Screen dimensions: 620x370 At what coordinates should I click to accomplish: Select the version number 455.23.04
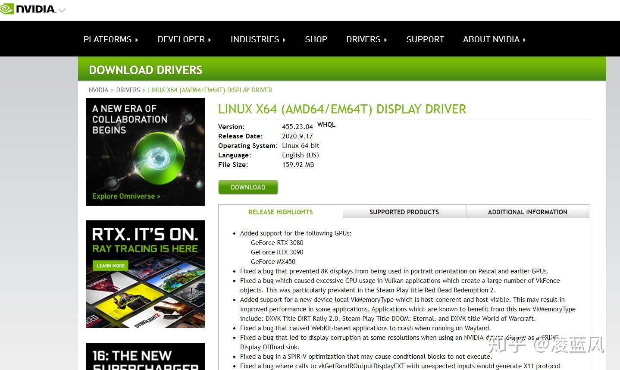tap(297, 126)
